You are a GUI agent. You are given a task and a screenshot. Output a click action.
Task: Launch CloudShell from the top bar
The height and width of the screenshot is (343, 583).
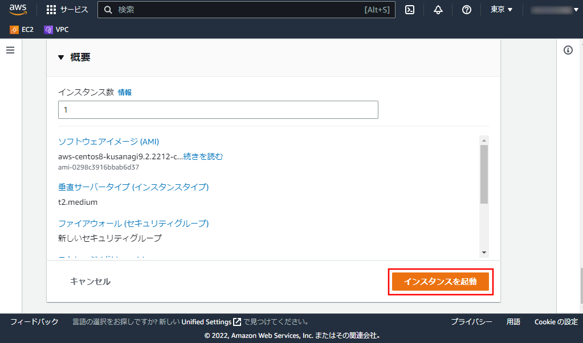(x=410, y=10)
